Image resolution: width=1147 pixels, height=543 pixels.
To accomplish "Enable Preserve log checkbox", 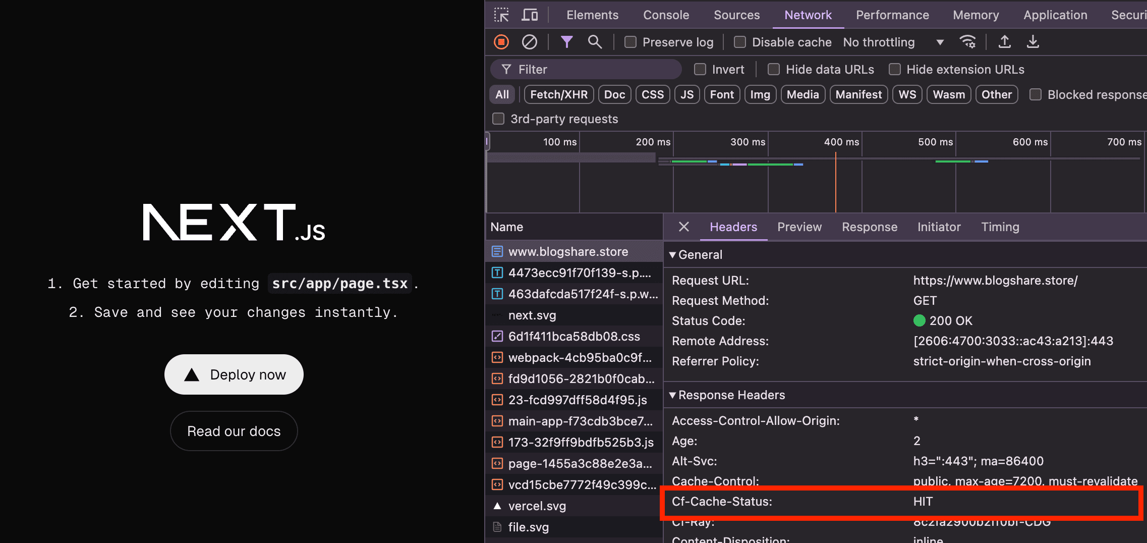I will tap(630, 42).
